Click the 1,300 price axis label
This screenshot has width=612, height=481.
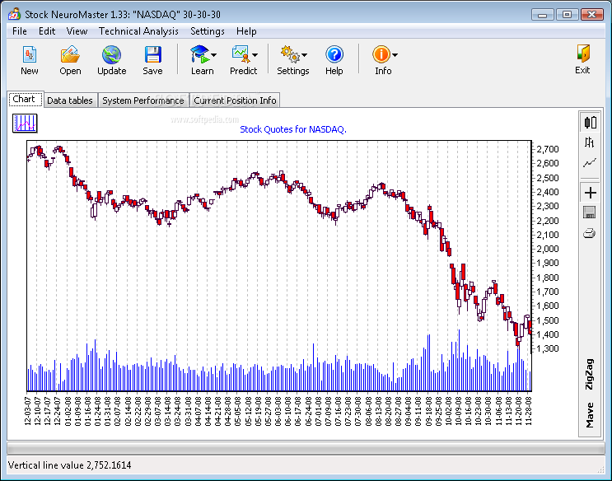pyautogui.click(x=548, y=348)
